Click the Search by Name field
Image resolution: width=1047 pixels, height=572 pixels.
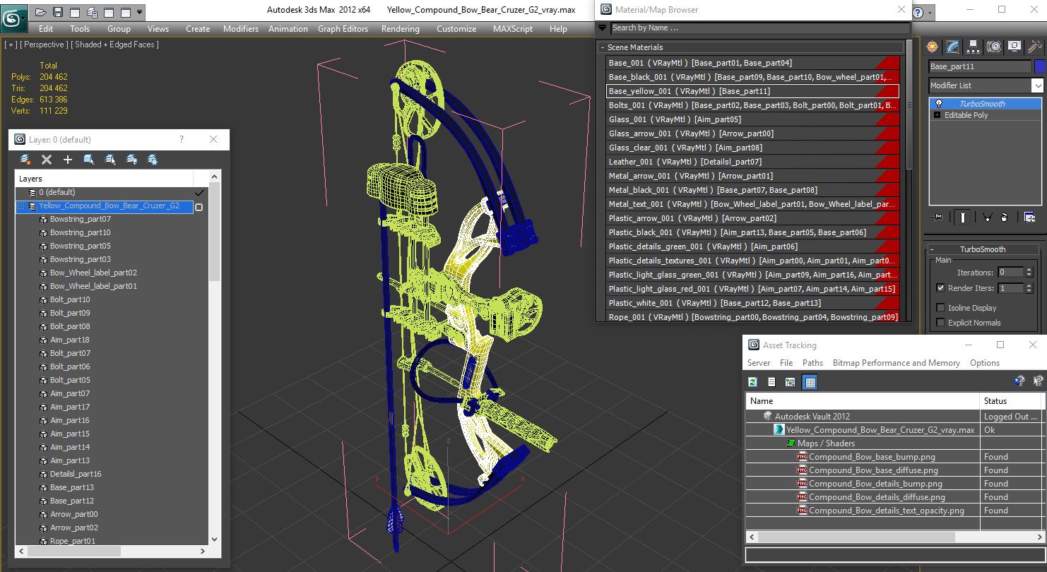click(x=760, y=28)
